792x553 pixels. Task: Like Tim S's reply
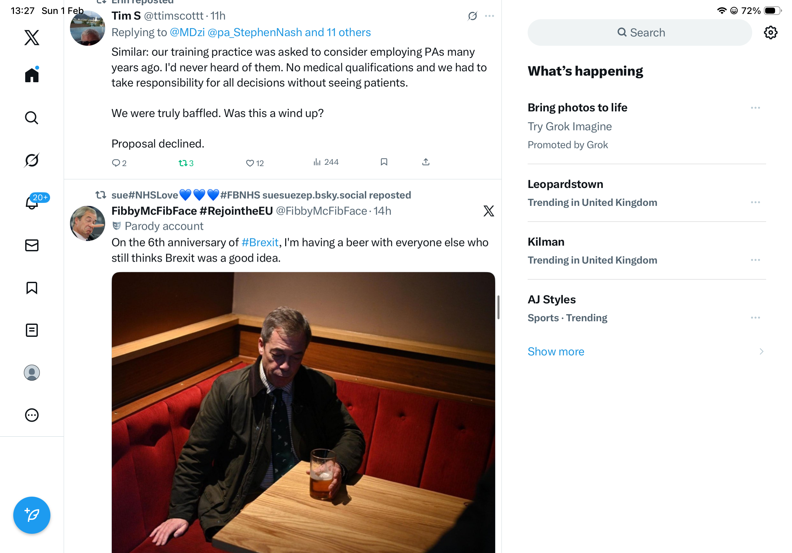(250, 163)
